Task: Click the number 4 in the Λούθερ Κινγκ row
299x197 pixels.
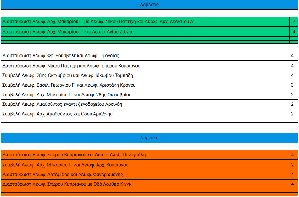Action: pos(292,184)
